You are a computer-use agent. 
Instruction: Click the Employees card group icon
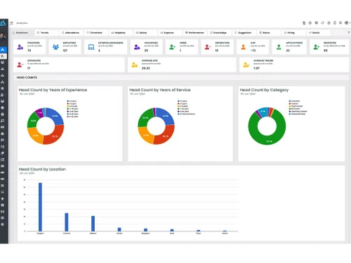click(55, 47)
